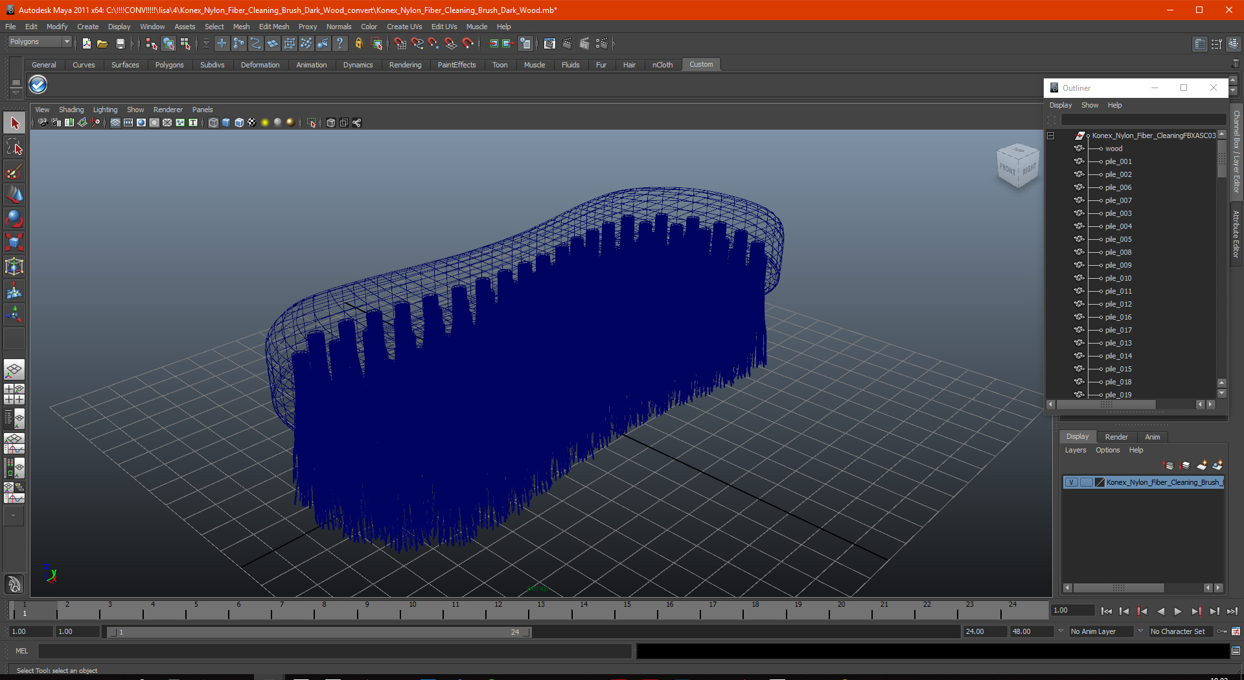
Task: Toggle Make Live magnet icon
Action: click(x=468, y=43)
